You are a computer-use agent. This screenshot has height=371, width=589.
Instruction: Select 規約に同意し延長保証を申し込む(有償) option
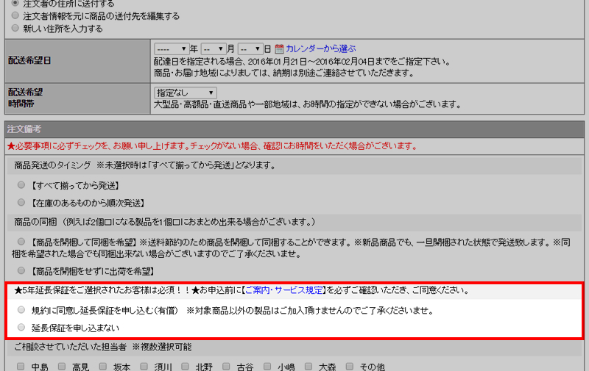(21, 310)
